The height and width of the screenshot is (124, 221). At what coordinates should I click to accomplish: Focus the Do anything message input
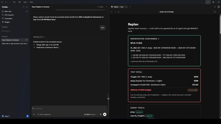[x=69, y=108]
